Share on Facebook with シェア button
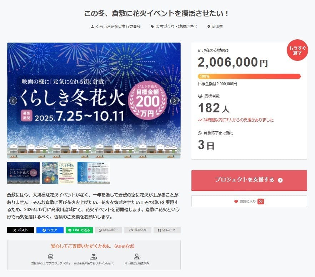Screen dimensions: 315x277 click(x=50, y=230)
